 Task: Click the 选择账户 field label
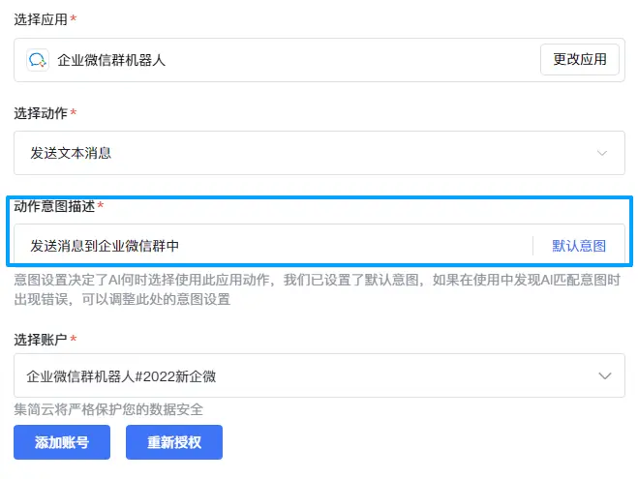point(41,340)
